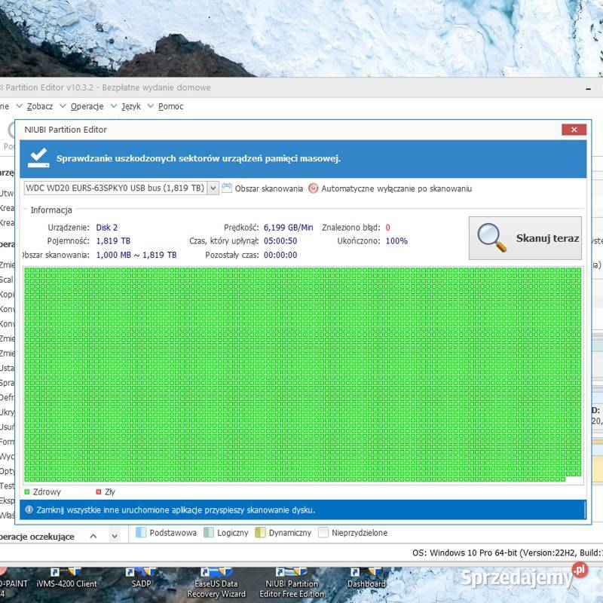Viewport: 603px width, 603px height.
Task: Click Automatyczne wyłączanie po skanowaniu label
Action: click(x=396, y=189)
